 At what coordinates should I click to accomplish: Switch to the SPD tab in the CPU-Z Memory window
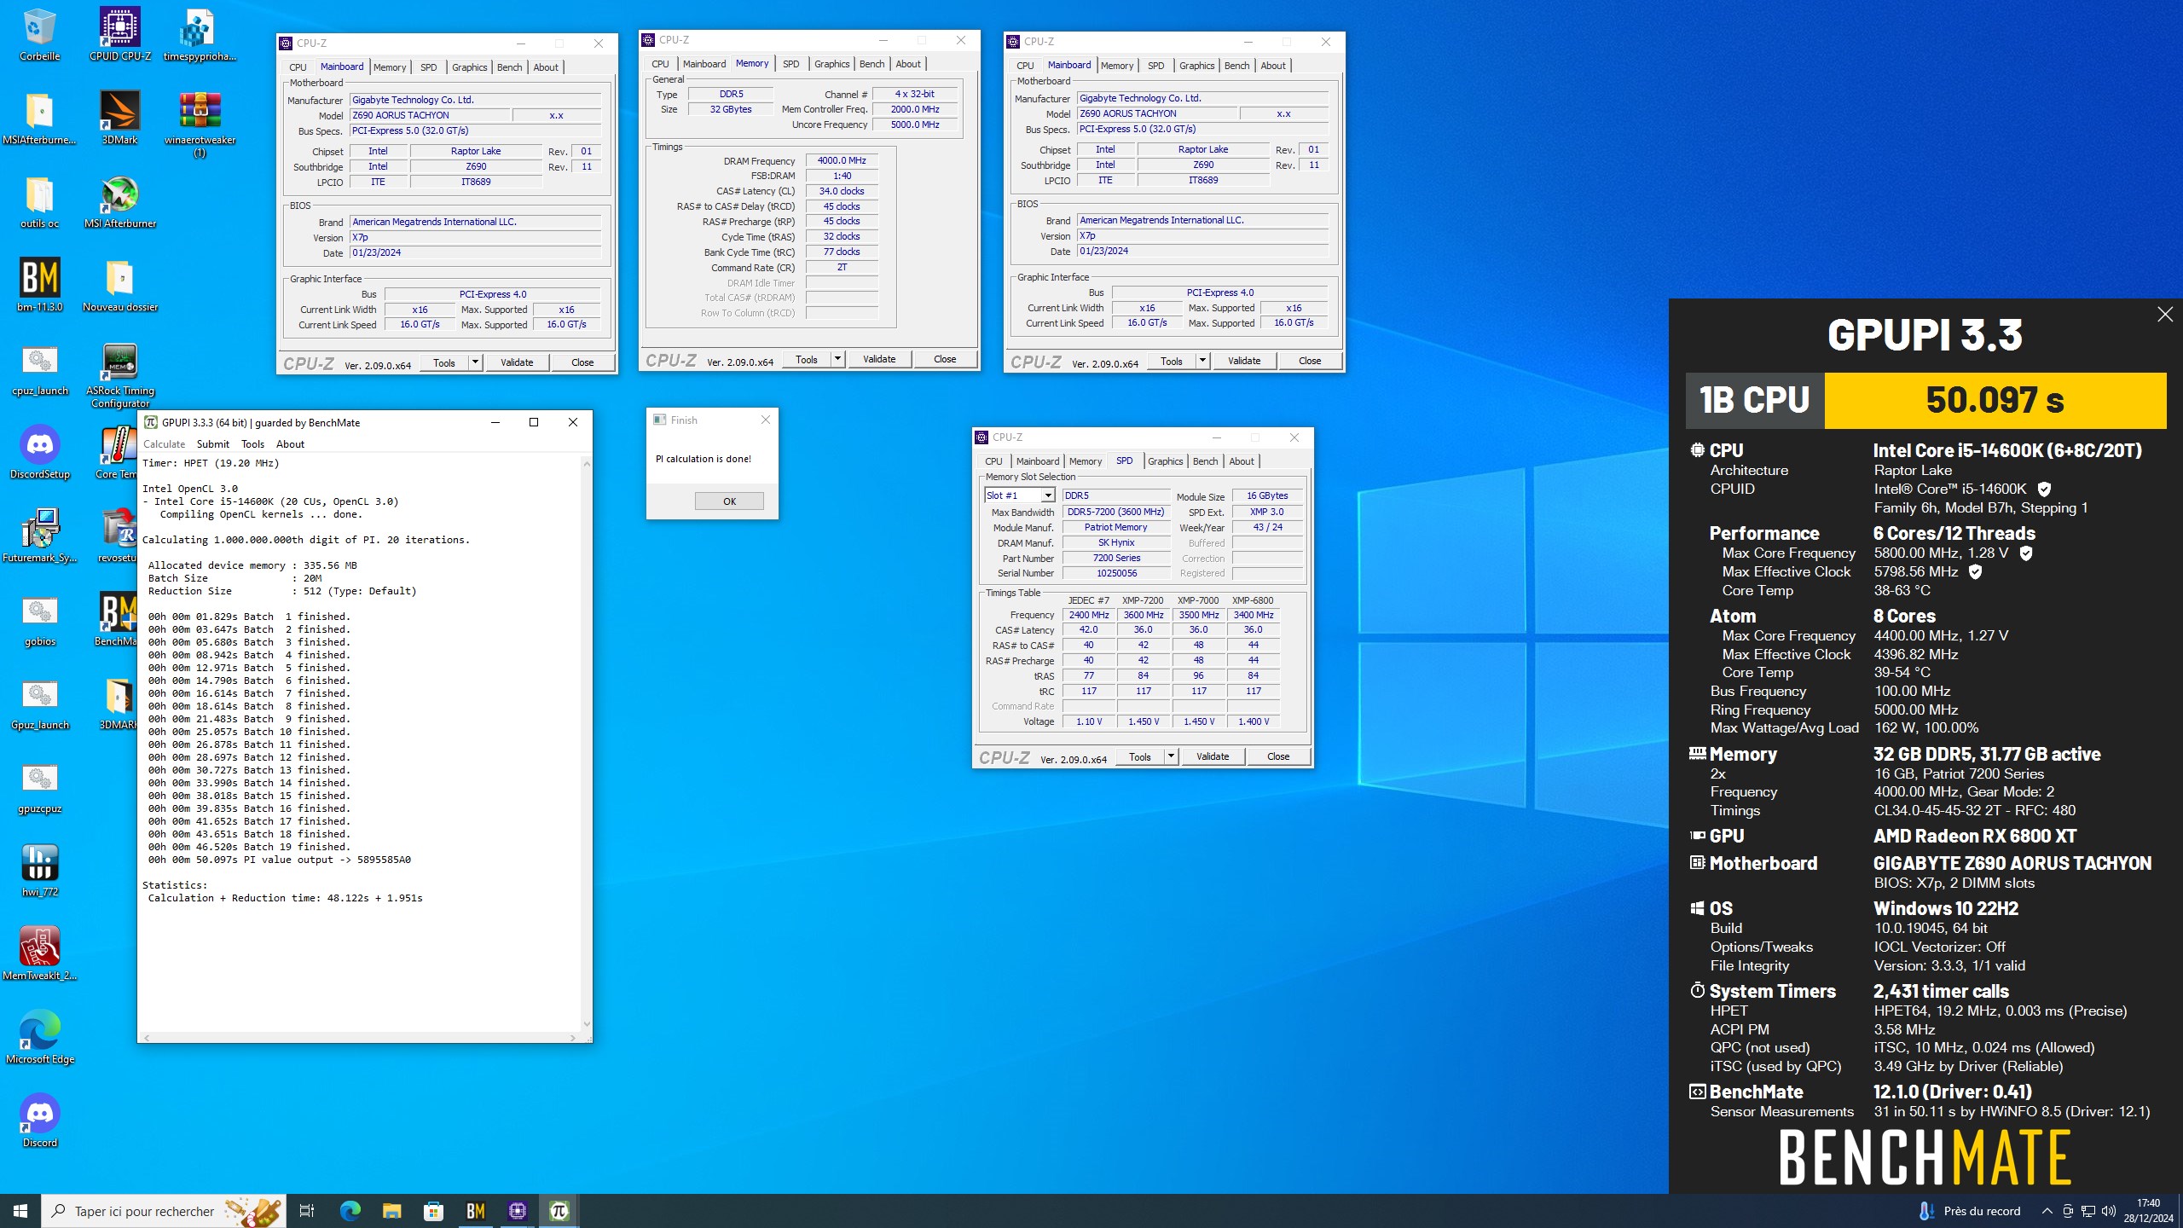click(790, 64)
